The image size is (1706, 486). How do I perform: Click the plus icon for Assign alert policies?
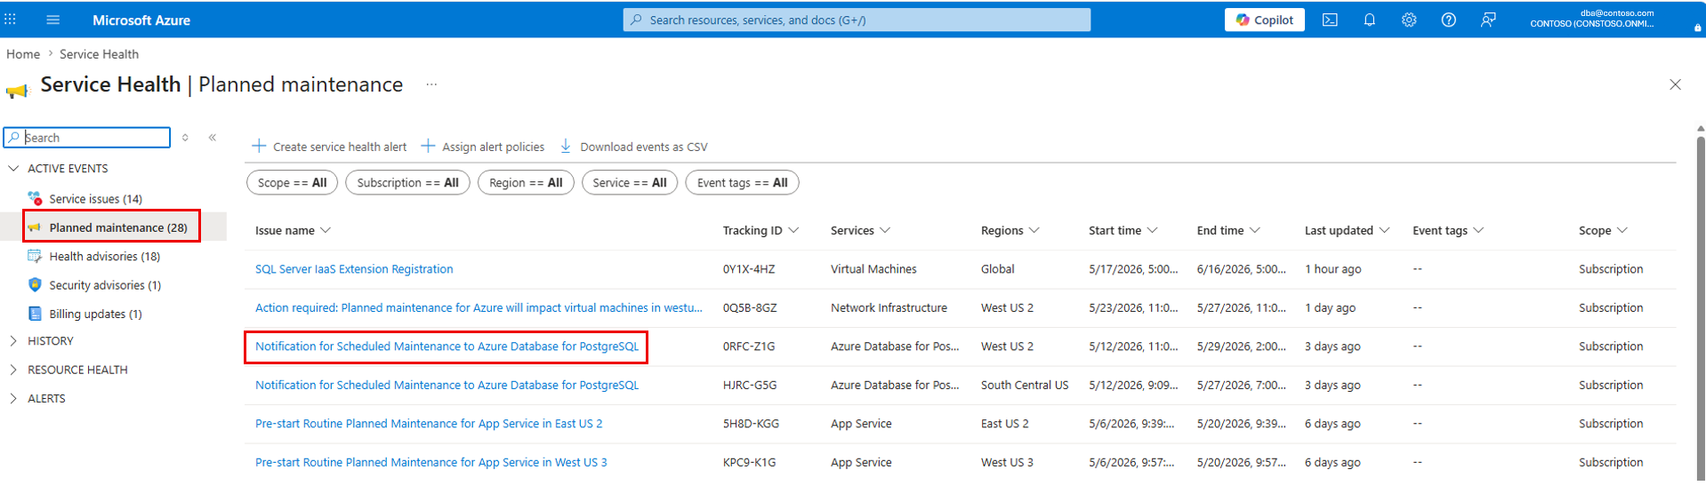click(428, 146)
